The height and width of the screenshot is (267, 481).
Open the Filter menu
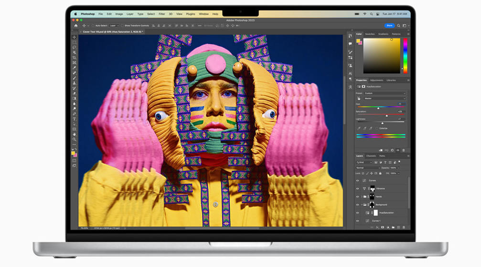coord(161,14)
